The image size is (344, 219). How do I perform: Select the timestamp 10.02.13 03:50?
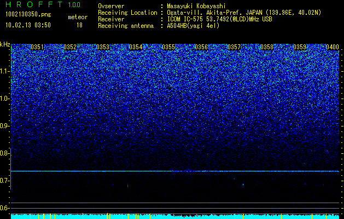point(28,25)
